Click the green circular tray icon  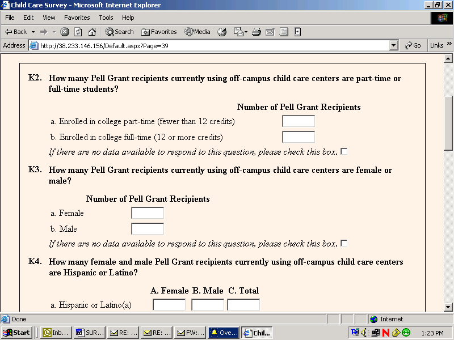[406, 333]
